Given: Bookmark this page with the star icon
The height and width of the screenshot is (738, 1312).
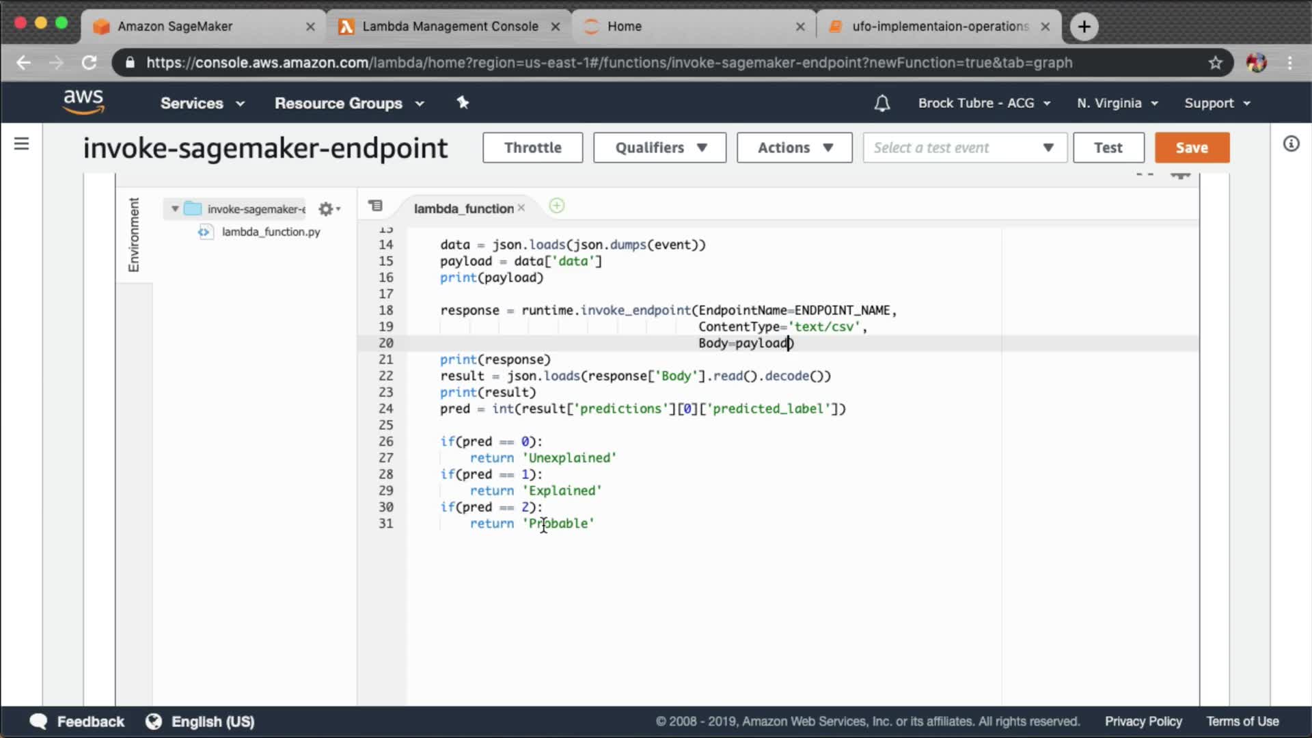Looking at the screenshot, I should [1215, 63].
